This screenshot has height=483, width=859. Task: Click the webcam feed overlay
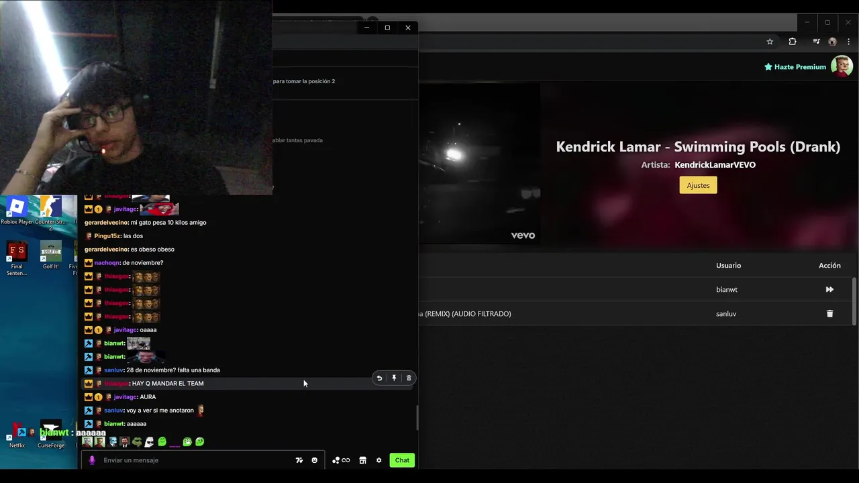point(136,97)
